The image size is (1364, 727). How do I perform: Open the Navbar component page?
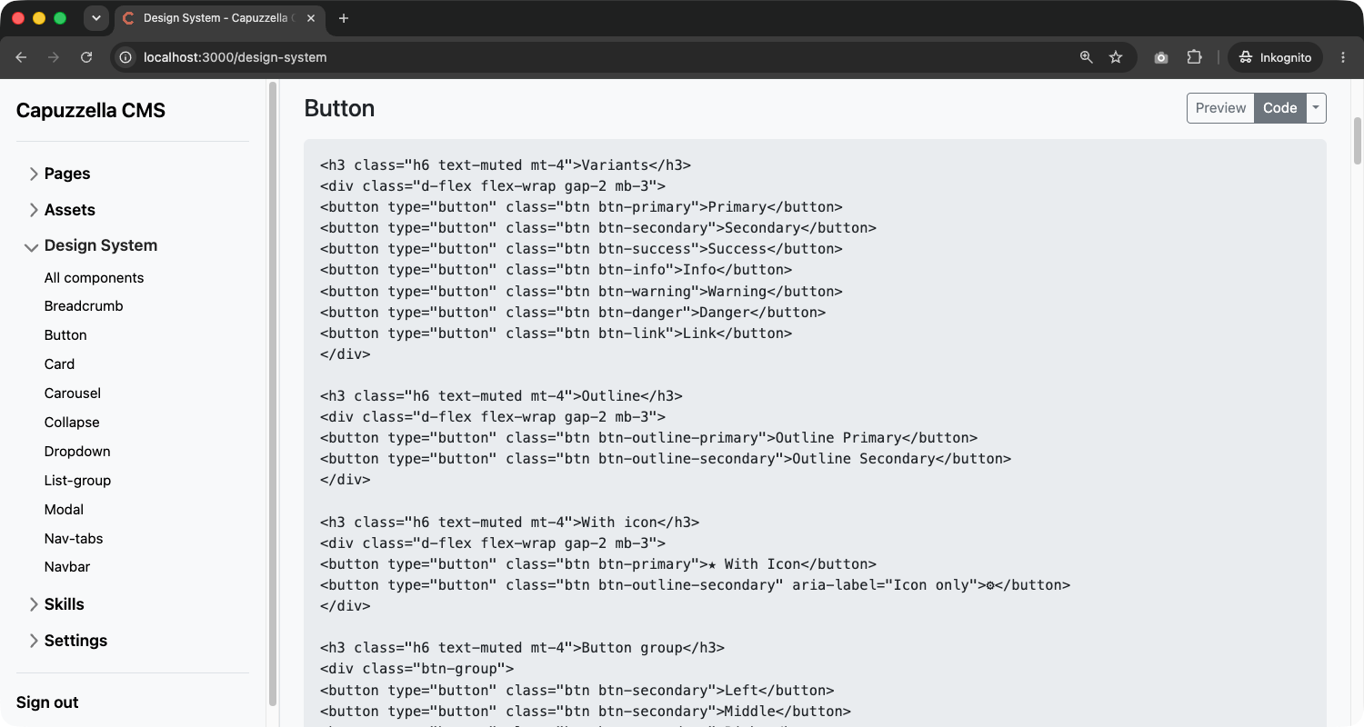pyautogui.click(x=67, y=567)
